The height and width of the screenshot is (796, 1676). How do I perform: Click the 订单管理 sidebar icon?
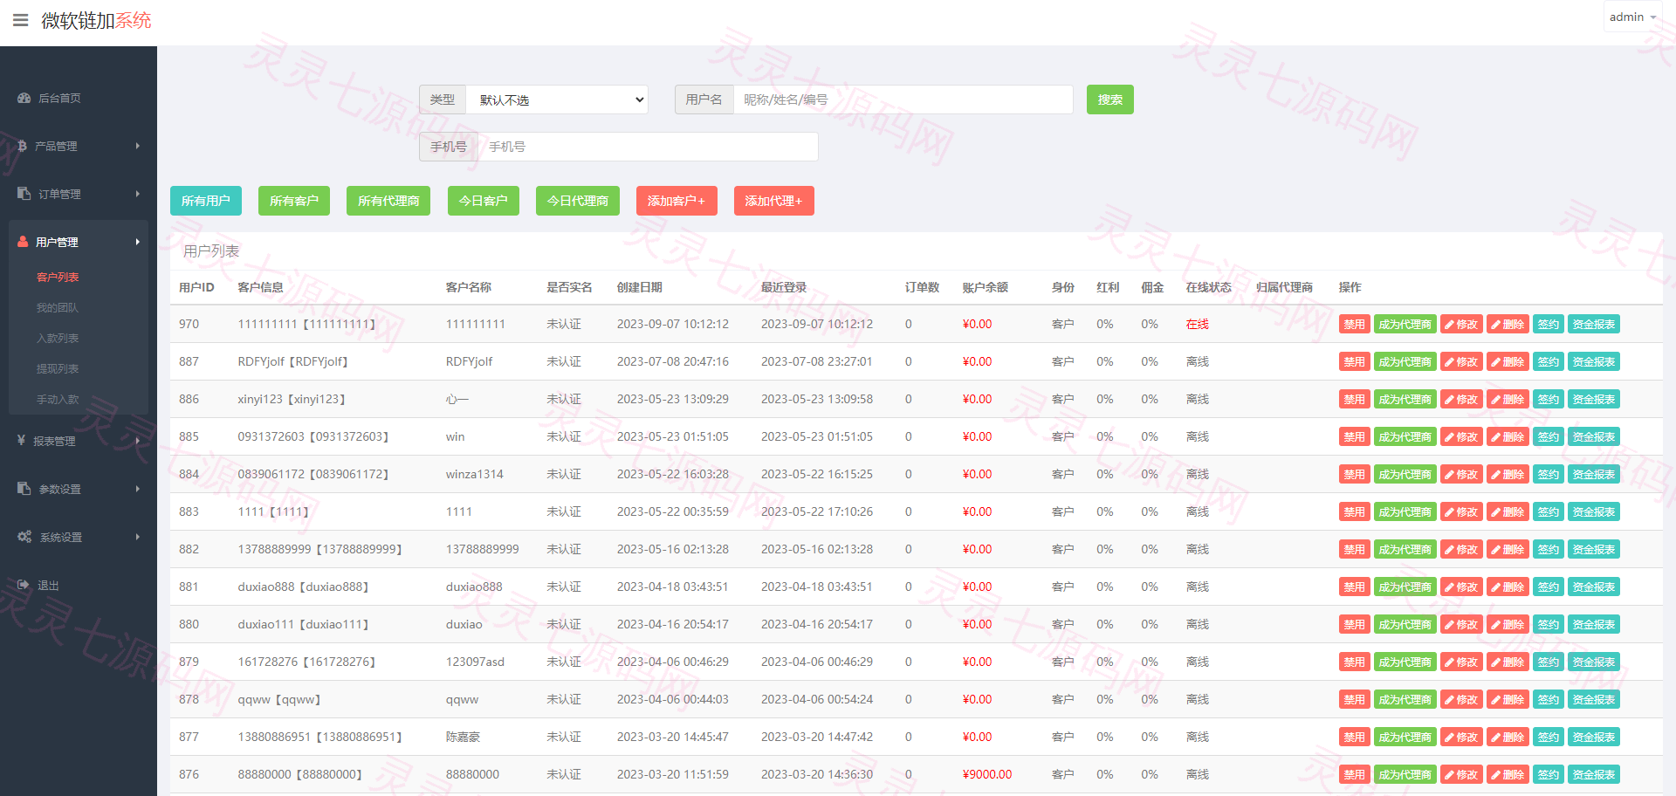click(x=24, y=194)
